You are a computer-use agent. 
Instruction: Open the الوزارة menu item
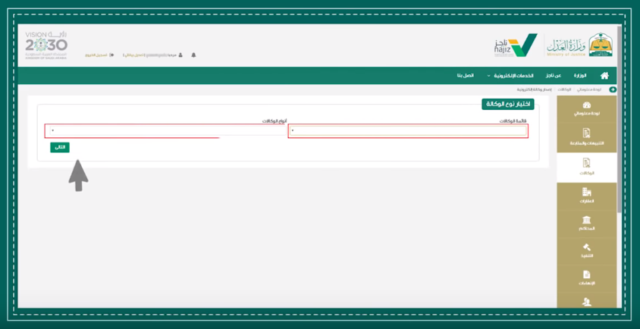point(579,76)
